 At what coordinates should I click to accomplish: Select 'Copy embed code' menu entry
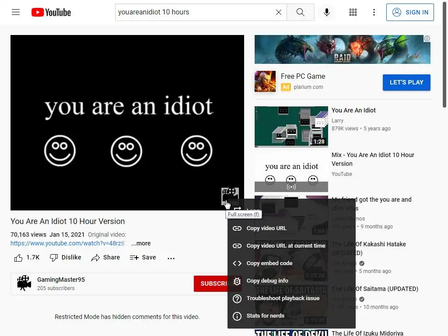(x=291, y=263)
